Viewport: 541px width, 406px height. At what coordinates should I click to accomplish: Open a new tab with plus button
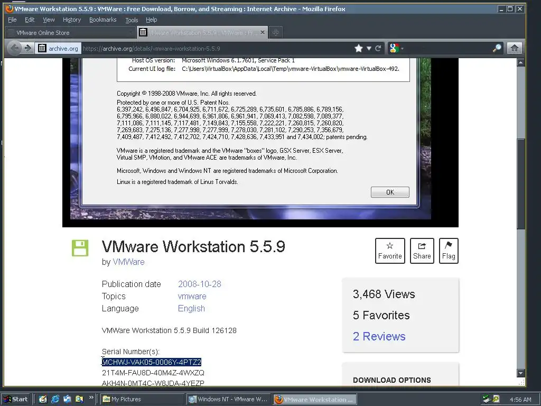(275, 32)
